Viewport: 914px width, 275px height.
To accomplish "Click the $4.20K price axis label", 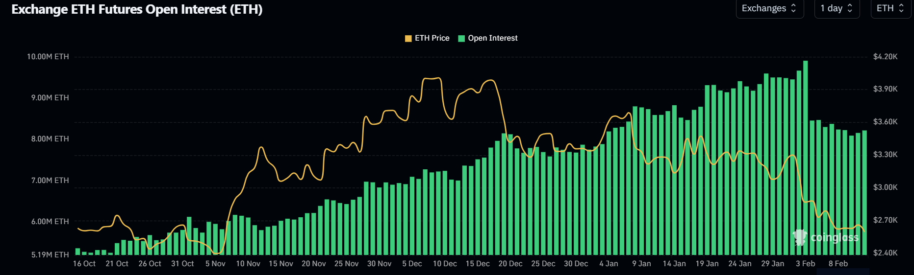I will [x=886, y=57].
